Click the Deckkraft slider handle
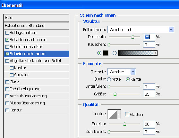The height and width of the screenshot is (138, 179). pos(132,37)
